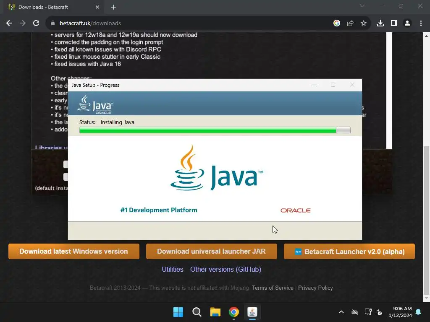
Task: Click the page vertical scrollbar thumb
Action: (426, 220)
